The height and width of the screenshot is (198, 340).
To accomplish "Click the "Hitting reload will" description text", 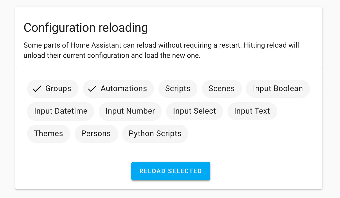I will 271,46.
